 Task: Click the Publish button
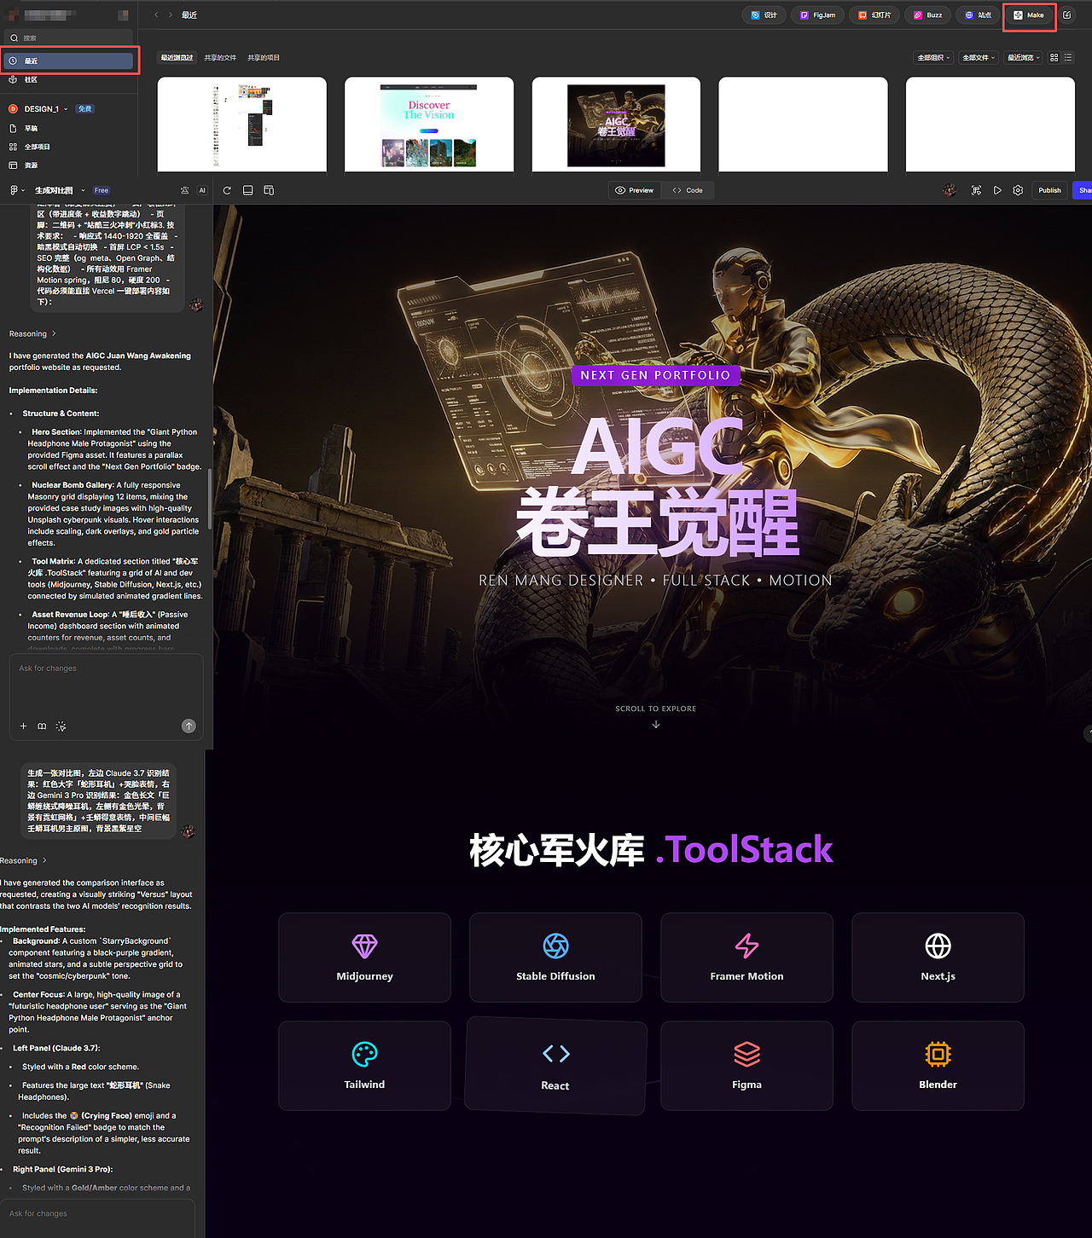pos(1049,190)
